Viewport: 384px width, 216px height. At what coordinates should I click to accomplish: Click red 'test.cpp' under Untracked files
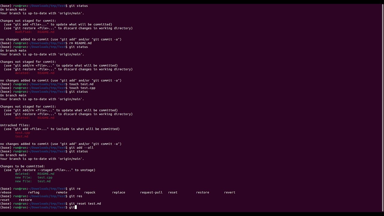click(x=22, y=133)
